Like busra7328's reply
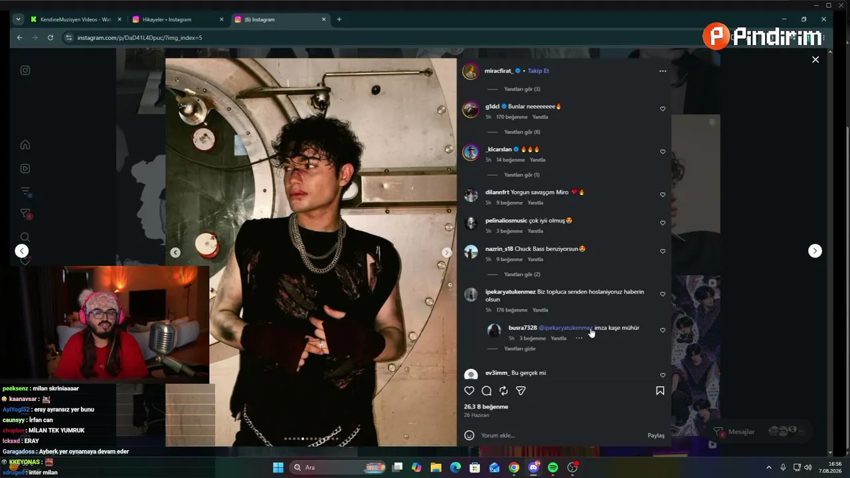Viewport: 850px width, 478px height. [663, 330]
